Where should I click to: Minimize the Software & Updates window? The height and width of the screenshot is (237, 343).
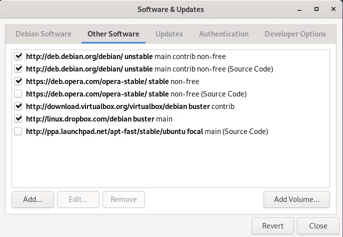pyautogui.click(x=299, y=9)
